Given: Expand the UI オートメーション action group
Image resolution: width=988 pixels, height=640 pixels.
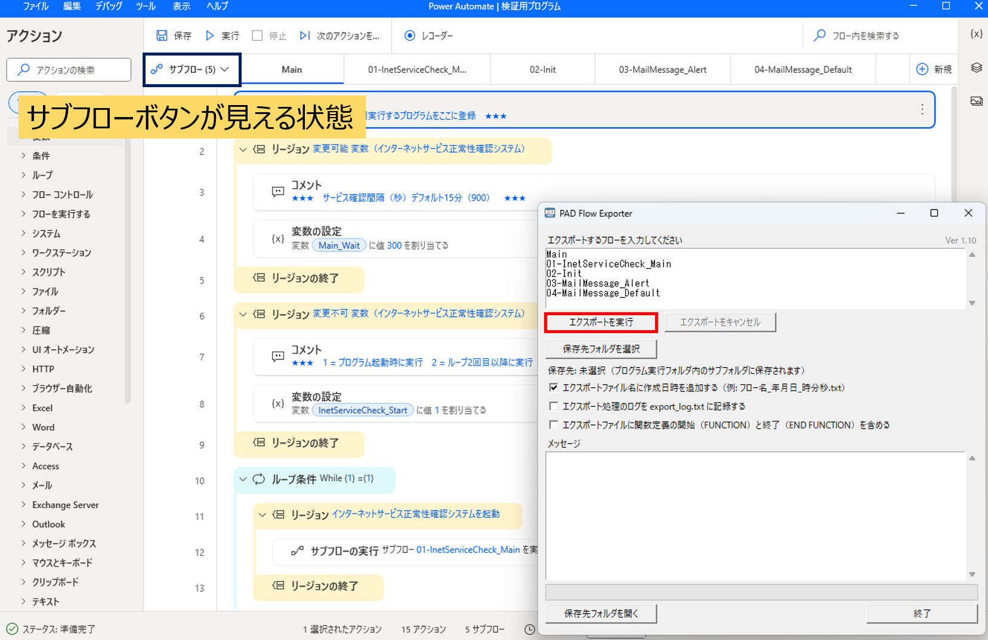Looking at the screenshot, I should coord(23,349).
